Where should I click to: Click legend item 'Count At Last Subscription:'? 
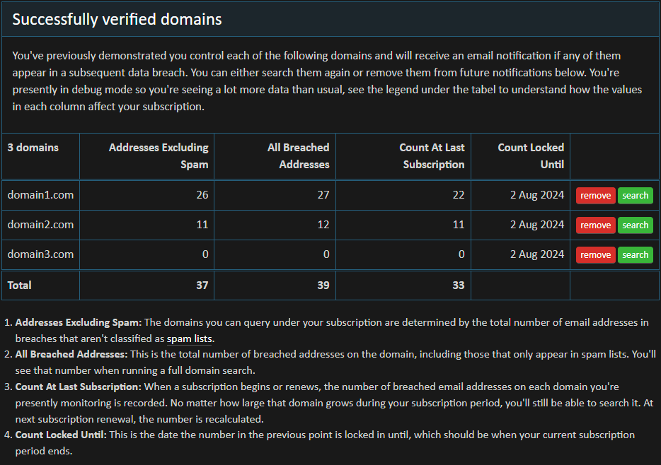pos(79,387)
